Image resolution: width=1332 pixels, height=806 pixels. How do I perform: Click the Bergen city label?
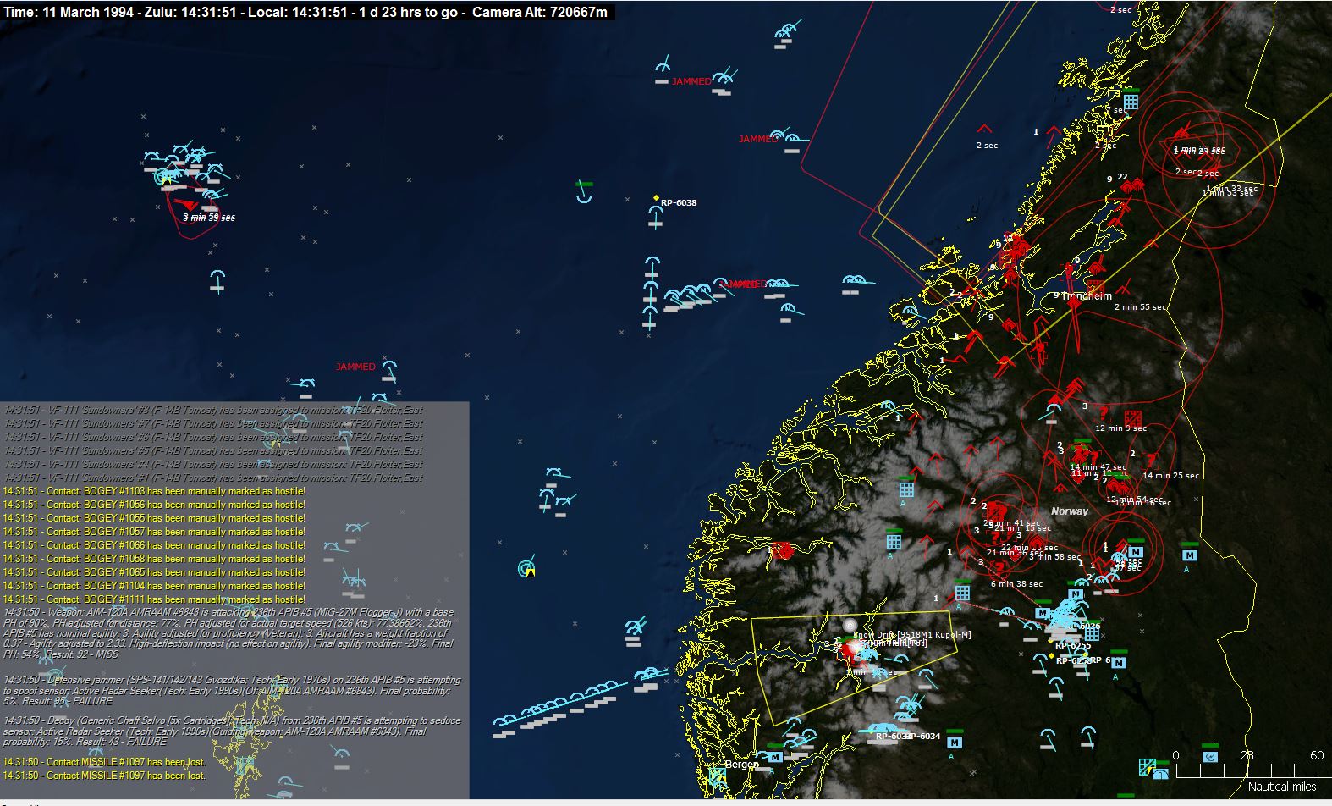(x=742, y=765)
